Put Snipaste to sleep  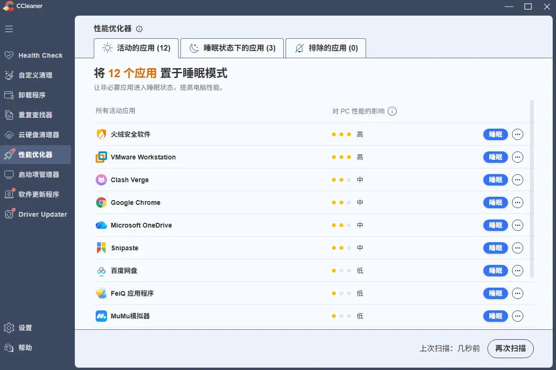pyautogui.click(x=495, y=248)
